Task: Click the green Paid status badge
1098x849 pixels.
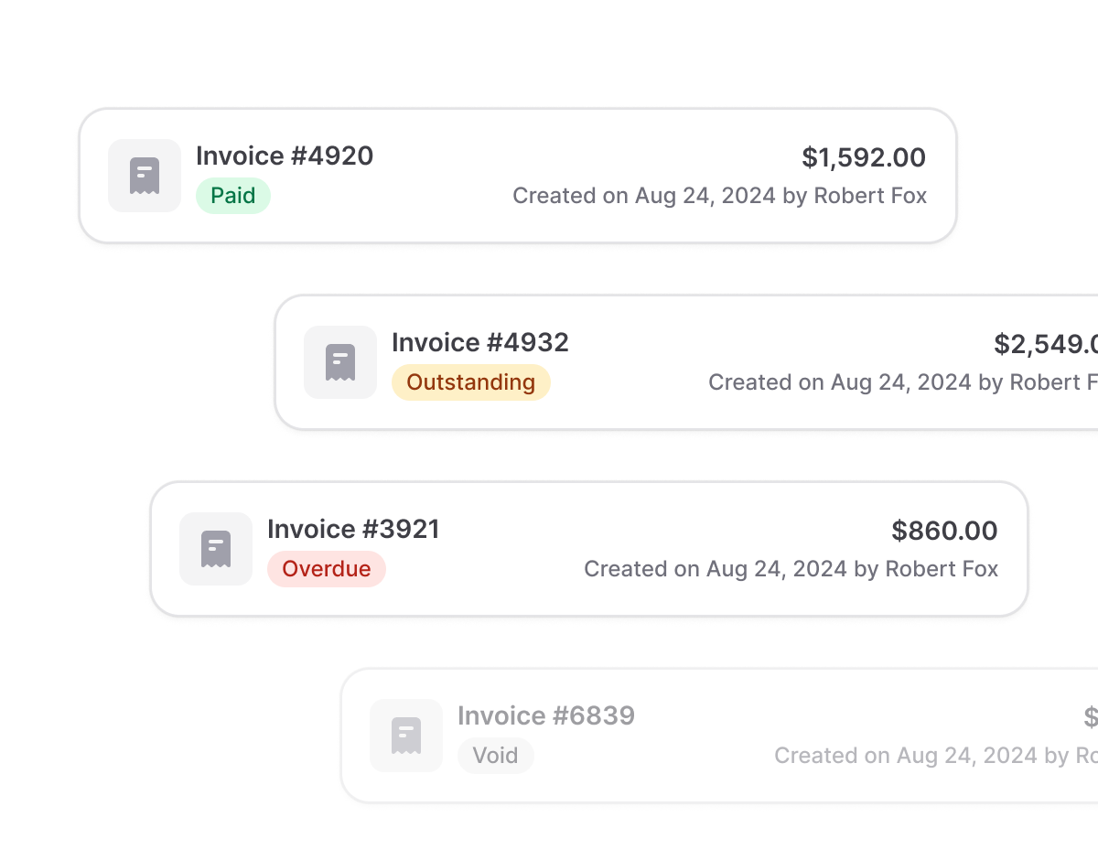Action: coord(233,196)
